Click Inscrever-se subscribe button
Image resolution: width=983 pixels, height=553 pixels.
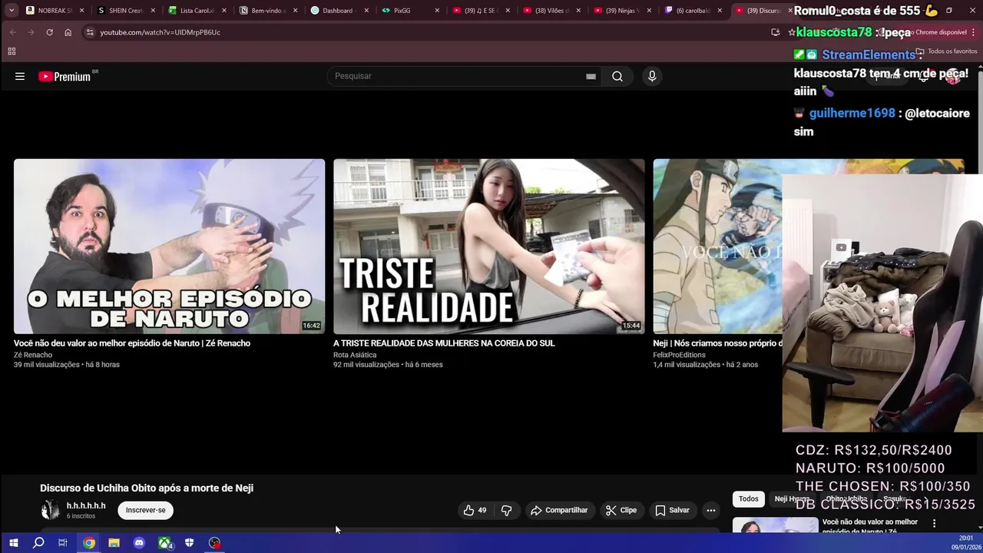[145, 510]
